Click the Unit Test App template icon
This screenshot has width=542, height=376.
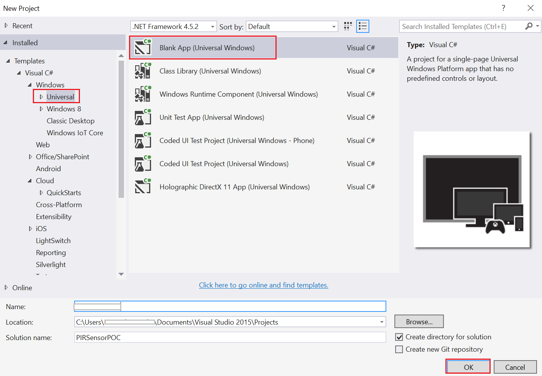coord(143,117)
